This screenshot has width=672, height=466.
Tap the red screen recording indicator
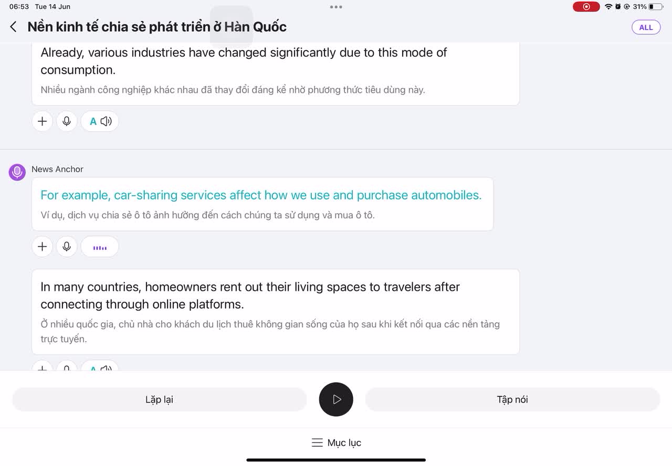coord(586,7)
